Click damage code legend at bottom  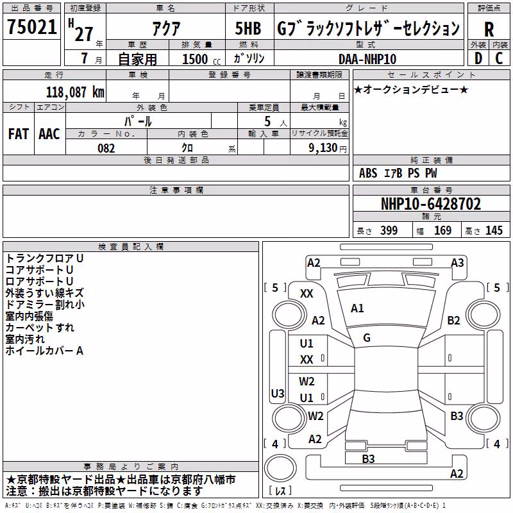pyautogui.click(x=226, y=506)
